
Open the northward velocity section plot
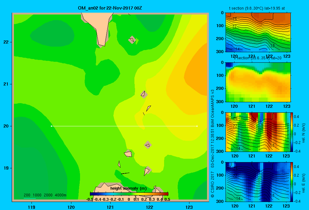(258, 132)
